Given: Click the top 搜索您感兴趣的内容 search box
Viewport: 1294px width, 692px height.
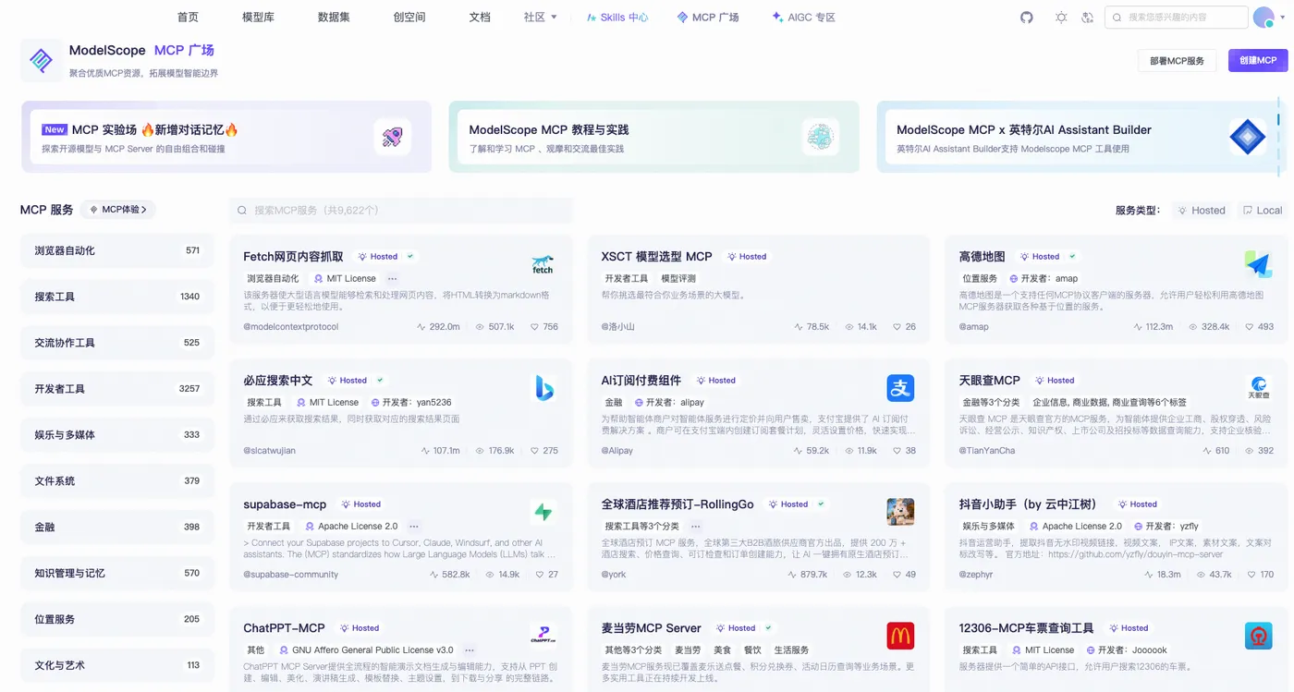Looking at the screenshot, I should click(x=1176, y=18).
